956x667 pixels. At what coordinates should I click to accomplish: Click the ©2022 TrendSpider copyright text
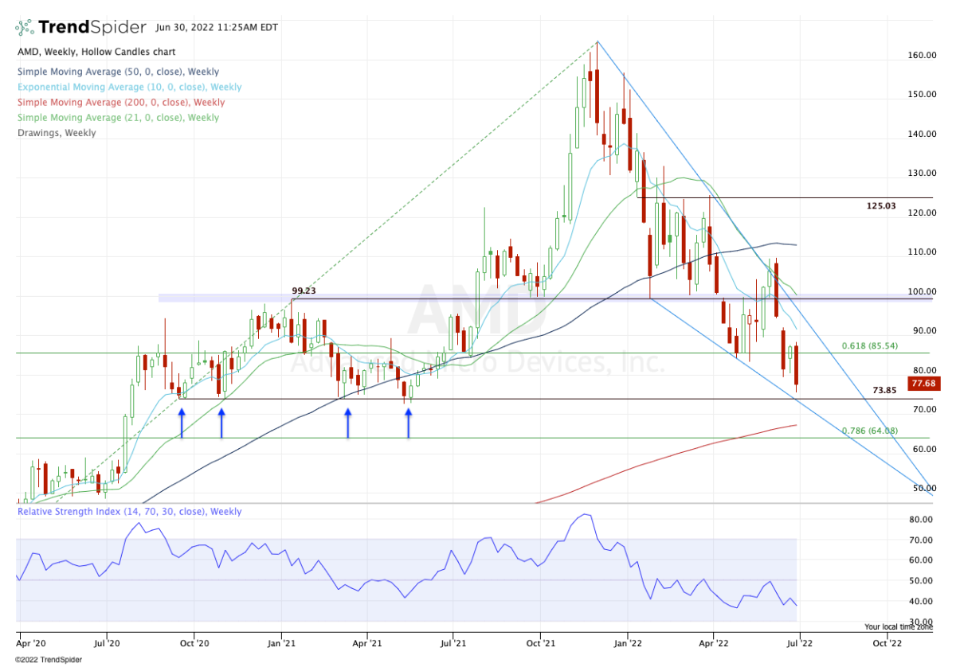point(49,659)
